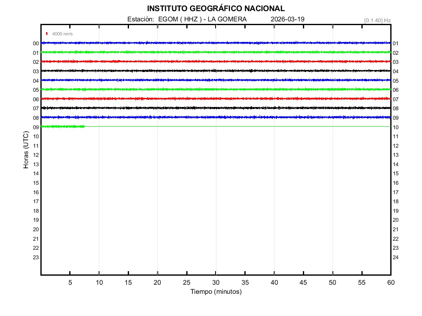Click the green seismic trace for hour 01
The width and height of the screenshot is (422, 316).
click(x=216, y=52)
